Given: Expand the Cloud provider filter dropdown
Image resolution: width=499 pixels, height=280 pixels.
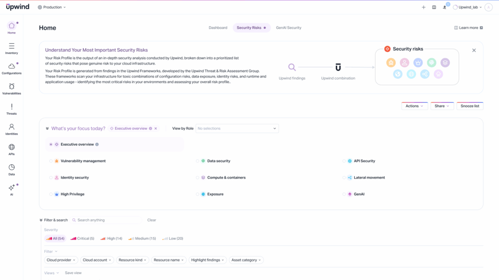Looking at the screenshot, I should tap(61, 260).
